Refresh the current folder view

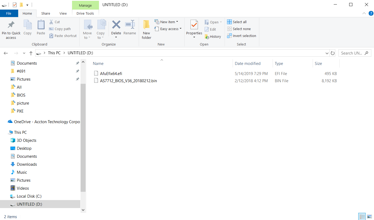(x=333, y=53)
